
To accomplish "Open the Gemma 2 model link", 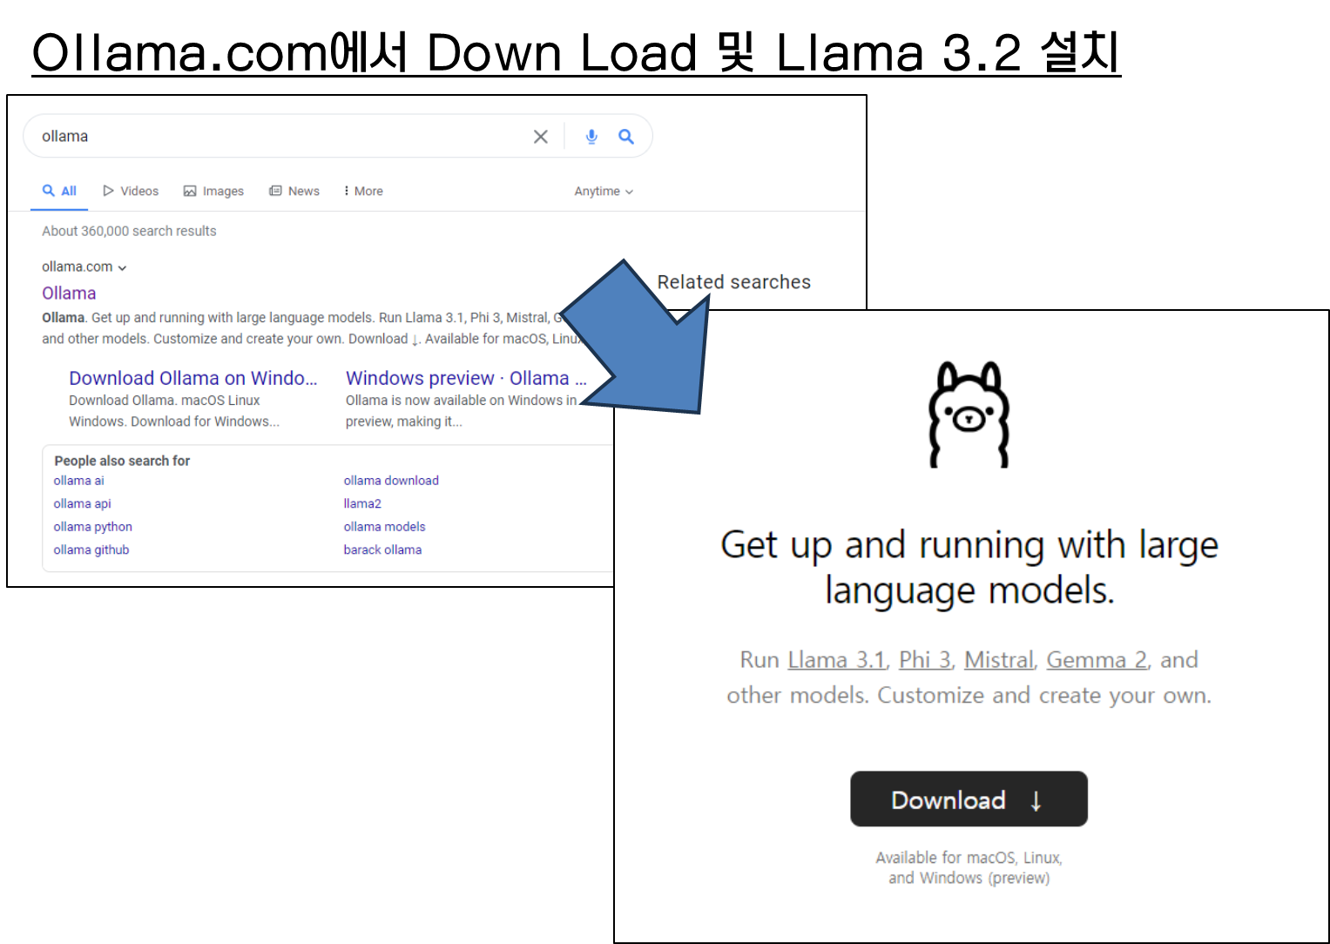I will click(1097, 660).
